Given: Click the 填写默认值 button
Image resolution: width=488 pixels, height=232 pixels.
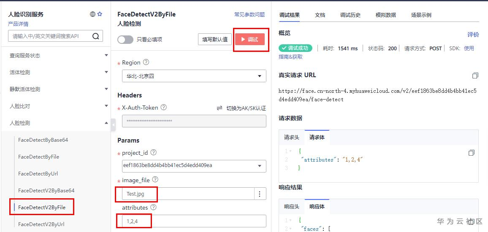Looking at the screenshot, I should pyautogui.click(x=215, y=40).
